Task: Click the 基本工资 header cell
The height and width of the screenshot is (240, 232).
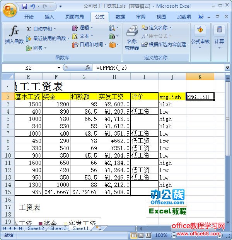Action: (x=28, y=97)
